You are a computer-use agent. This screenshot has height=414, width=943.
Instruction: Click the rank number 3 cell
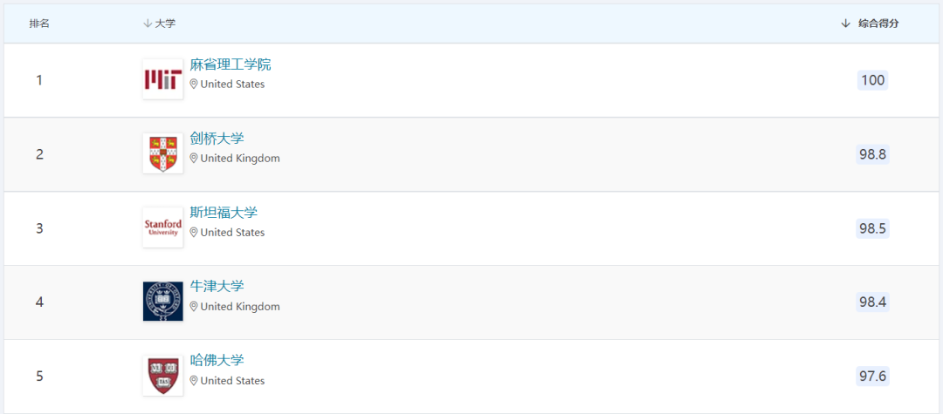pos(39,228)
